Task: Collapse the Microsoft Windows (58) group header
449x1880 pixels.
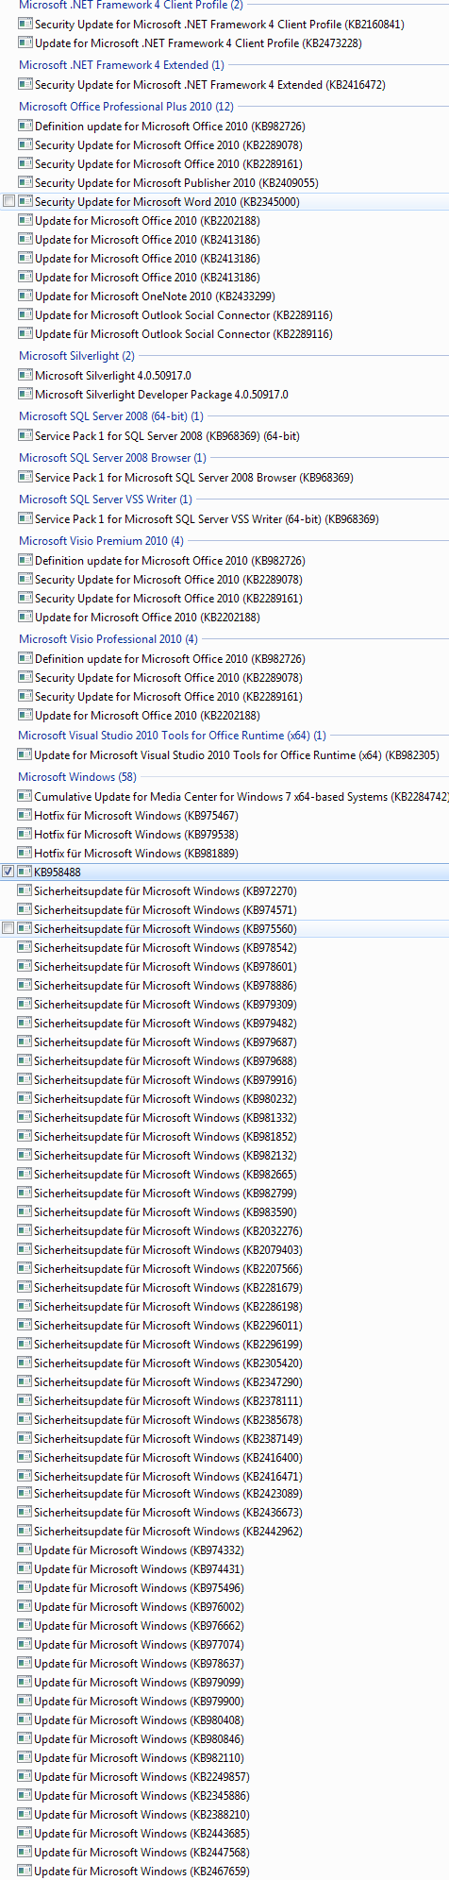Action: coord(77,777)
